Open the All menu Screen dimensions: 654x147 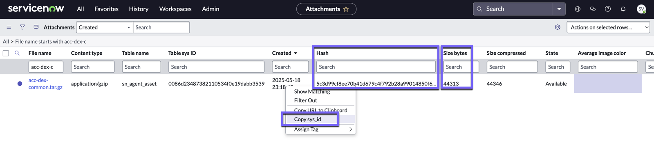pyautogui.click(x=81, y=9)
